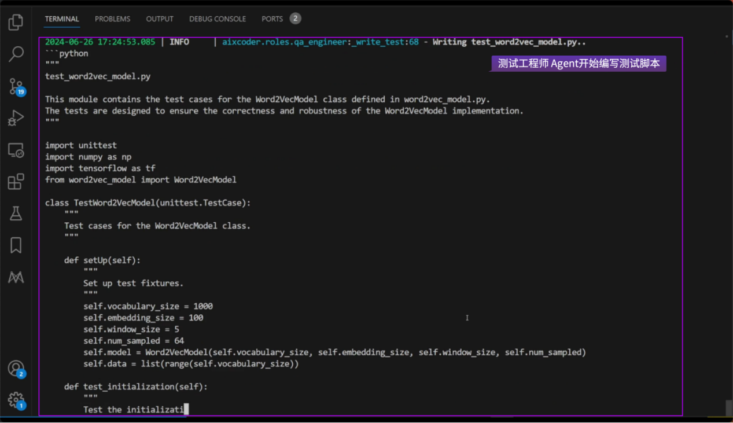Click the Accounts icon with badge 2

click(16, 369)
